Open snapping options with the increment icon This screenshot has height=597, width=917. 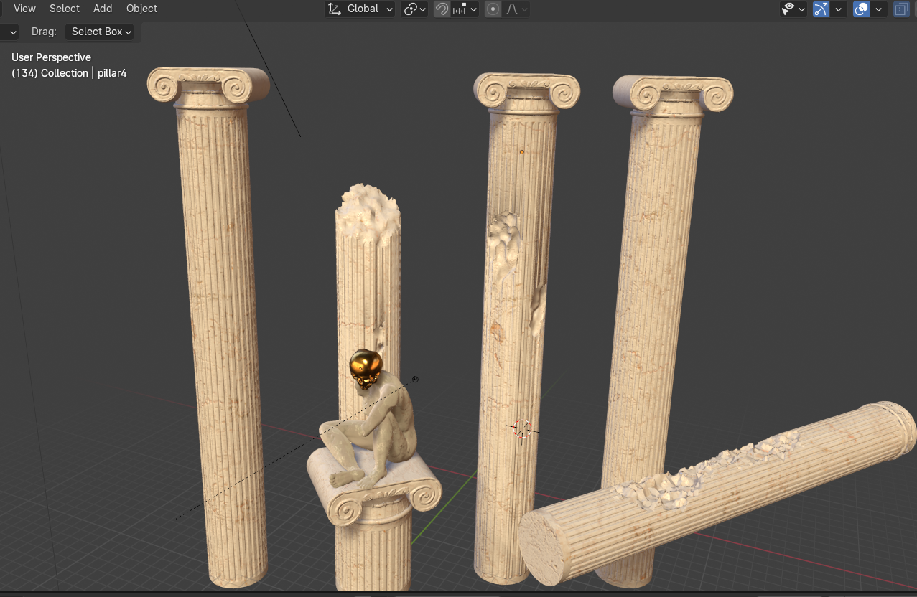point(465,9)
